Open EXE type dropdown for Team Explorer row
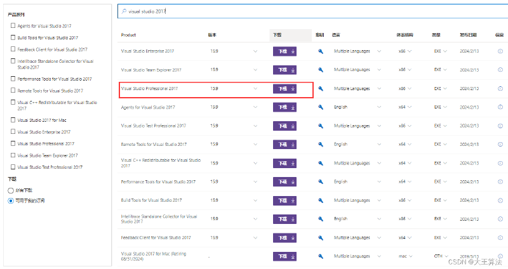This screenshot has height=269, width=508. [x=445, y=70]
